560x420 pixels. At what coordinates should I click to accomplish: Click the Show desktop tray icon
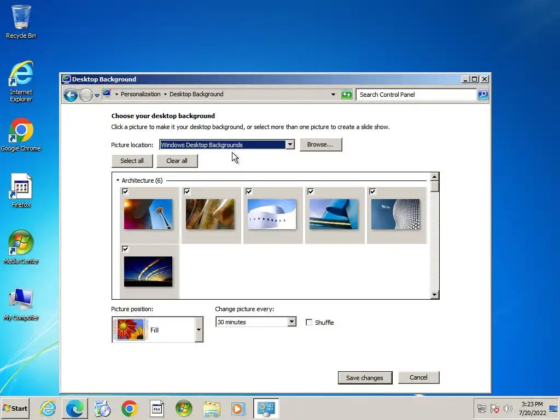pyautogui.click(x=554, y=409)
